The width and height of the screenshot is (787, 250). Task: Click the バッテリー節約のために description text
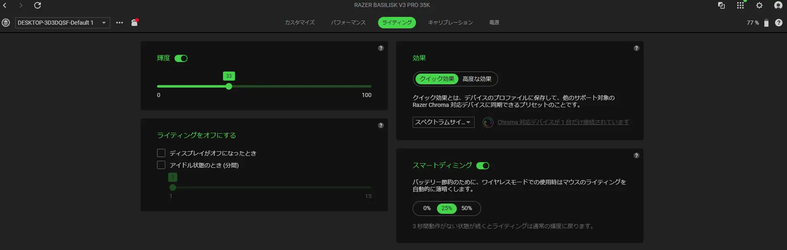pos(519,185)
